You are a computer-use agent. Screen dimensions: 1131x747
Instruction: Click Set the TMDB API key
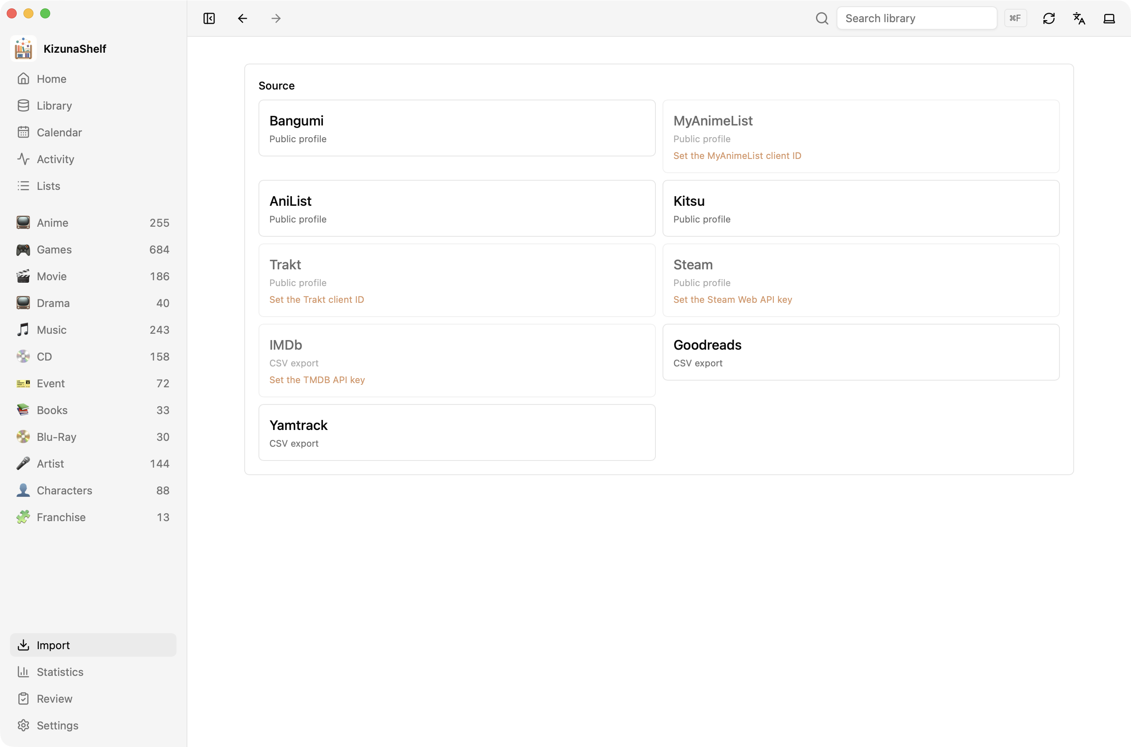[x=317, y=380]
